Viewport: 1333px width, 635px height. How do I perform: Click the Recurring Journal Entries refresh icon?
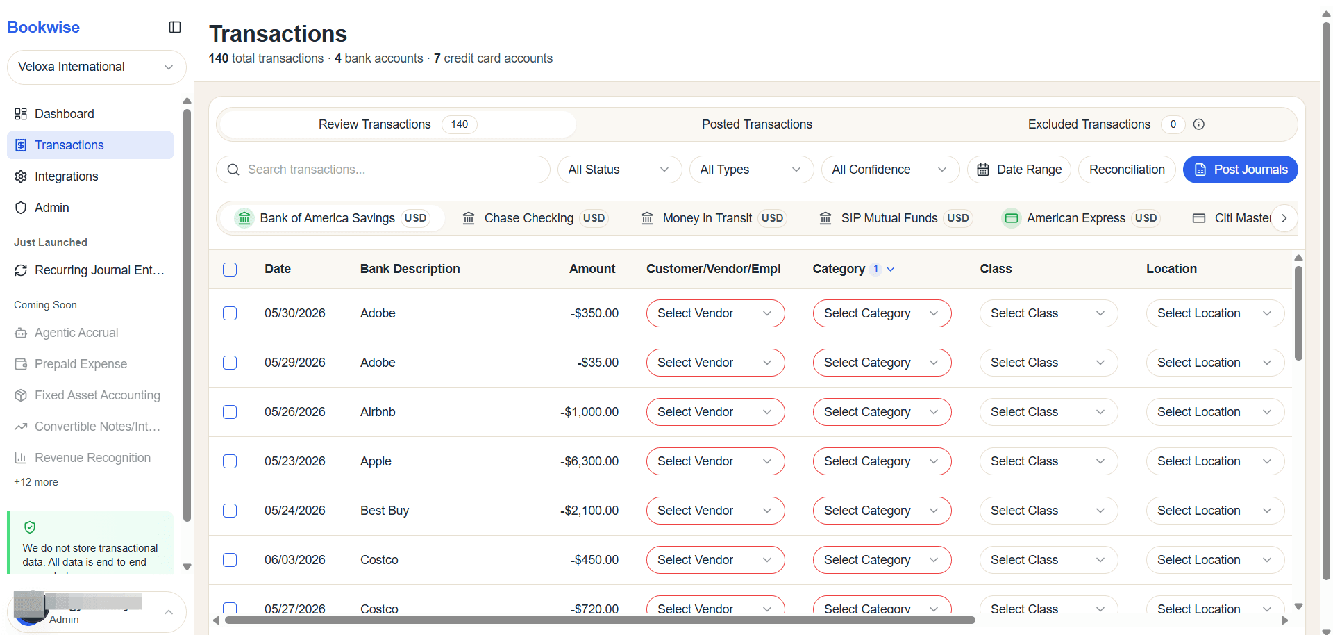point(21,270)
